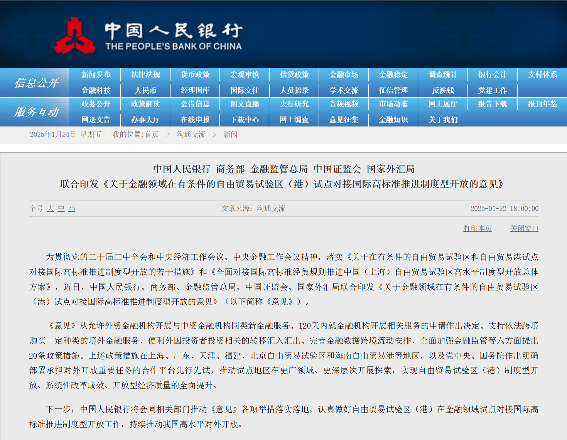Open the 货币政策 section
The image size is (567, 440).
(x=195, y=74)
